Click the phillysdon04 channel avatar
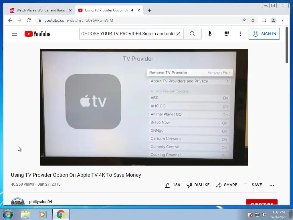The width and height of the screenshot is (293, 220). pyautogui.click(x=18, y=201)
